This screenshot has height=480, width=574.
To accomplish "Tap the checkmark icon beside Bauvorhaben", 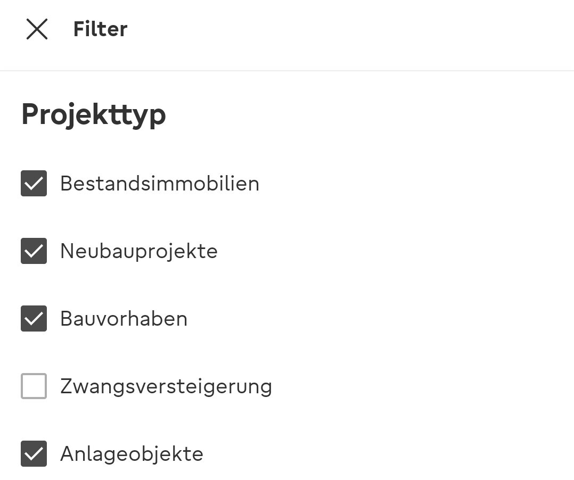I will coord(34,319).
